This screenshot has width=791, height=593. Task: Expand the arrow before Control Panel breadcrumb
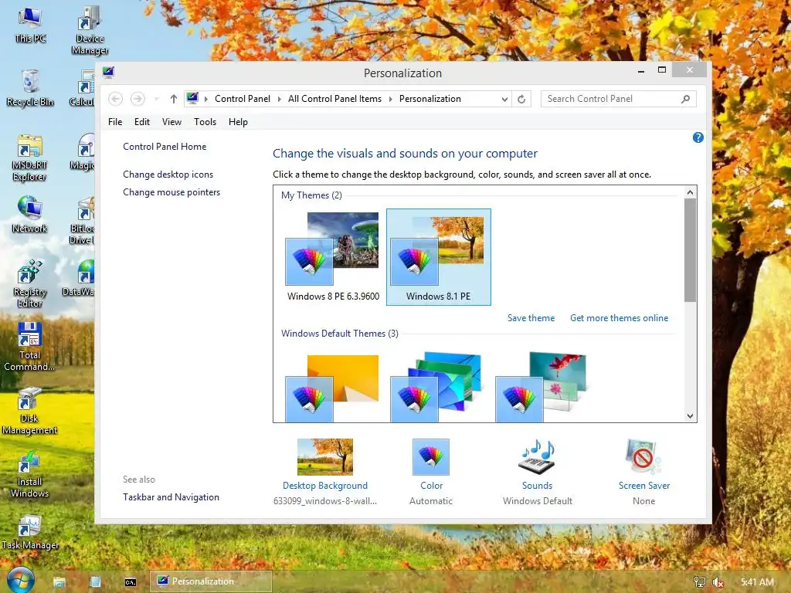point(206,99)
